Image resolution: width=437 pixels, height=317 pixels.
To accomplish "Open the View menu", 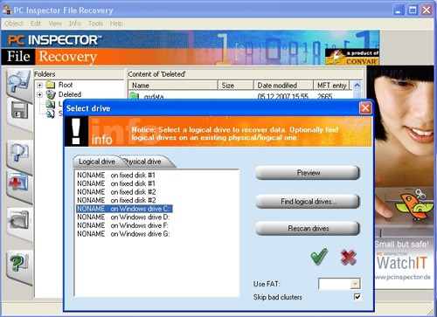I will point(55,24).
